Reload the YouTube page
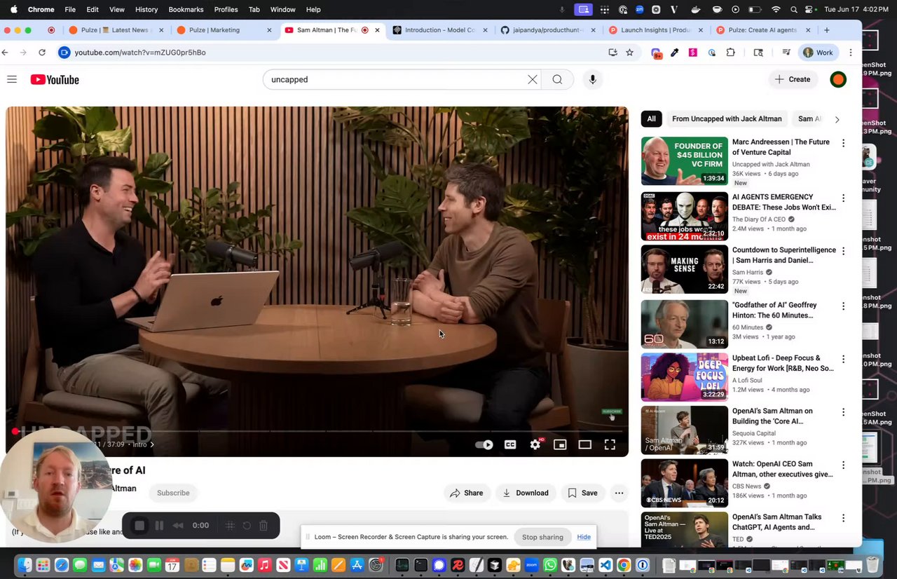The width and height of the screenshot is (897, 579). 42,53
